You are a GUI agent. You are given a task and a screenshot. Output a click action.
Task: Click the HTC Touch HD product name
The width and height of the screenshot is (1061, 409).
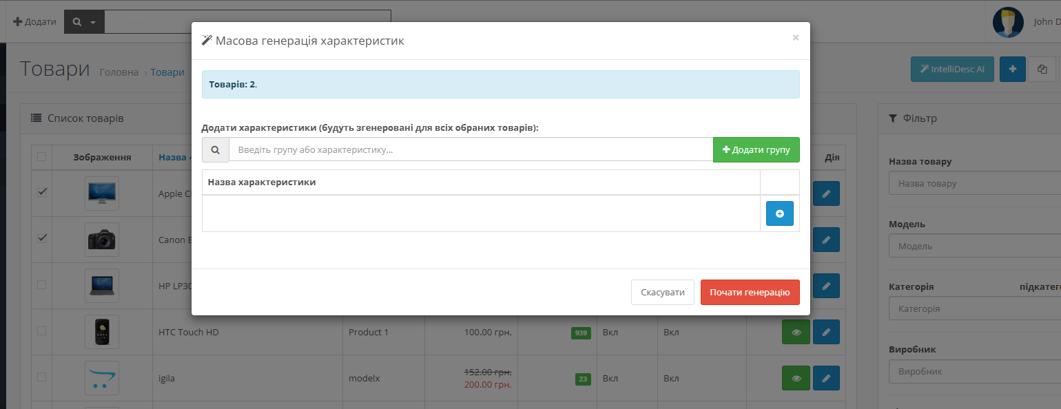[x=189, y=332]
